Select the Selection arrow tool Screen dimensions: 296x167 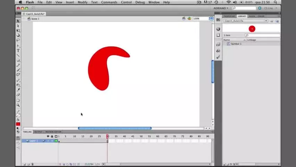pyautogui.click(x=18, y=21)
